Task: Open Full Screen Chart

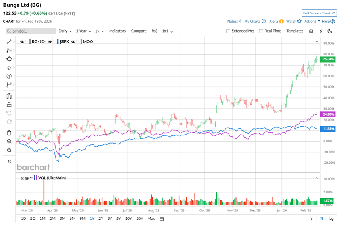Action: coord(319,13)
